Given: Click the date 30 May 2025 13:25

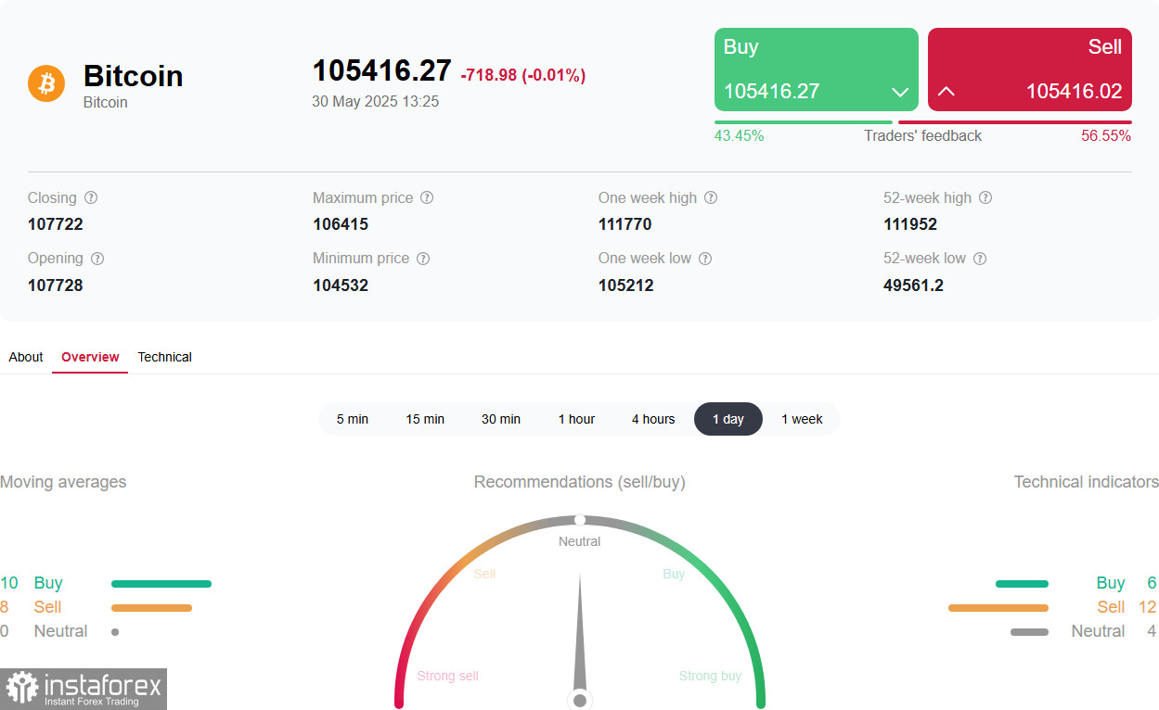Looking at the screenshot, I should click(x=376, y=101).
